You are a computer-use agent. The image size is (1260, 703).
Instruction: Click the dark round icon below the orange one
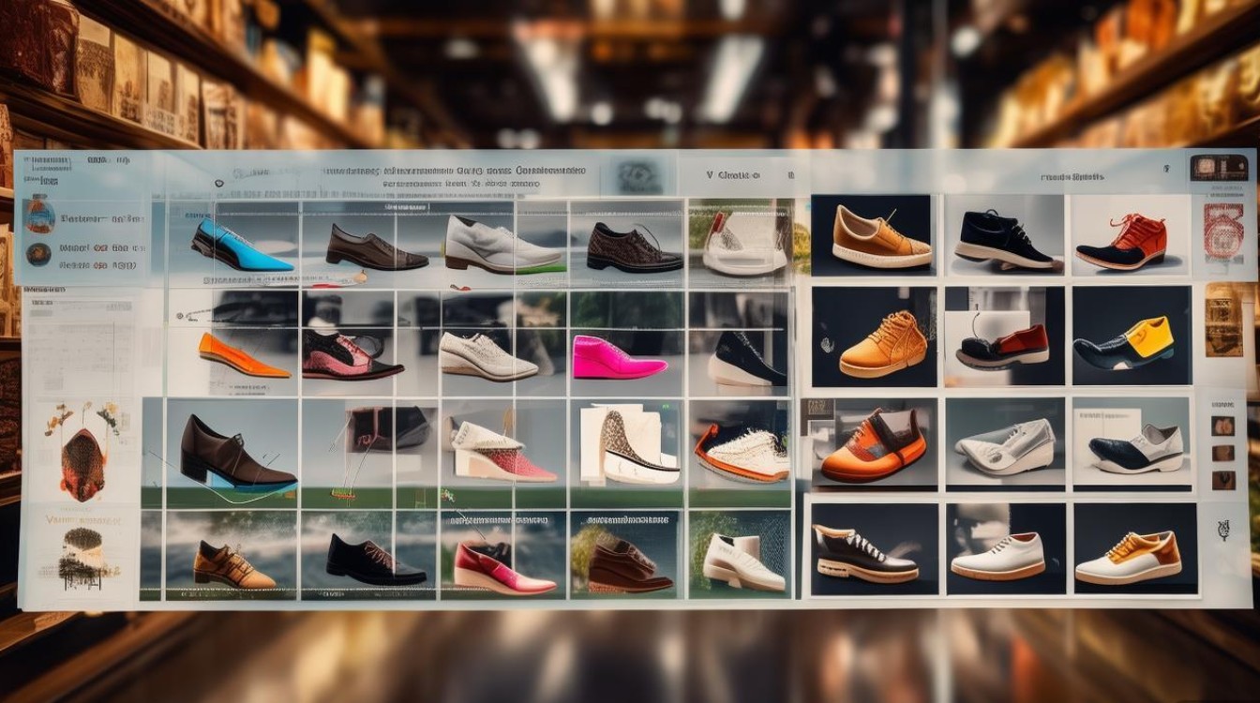(38, 254)
